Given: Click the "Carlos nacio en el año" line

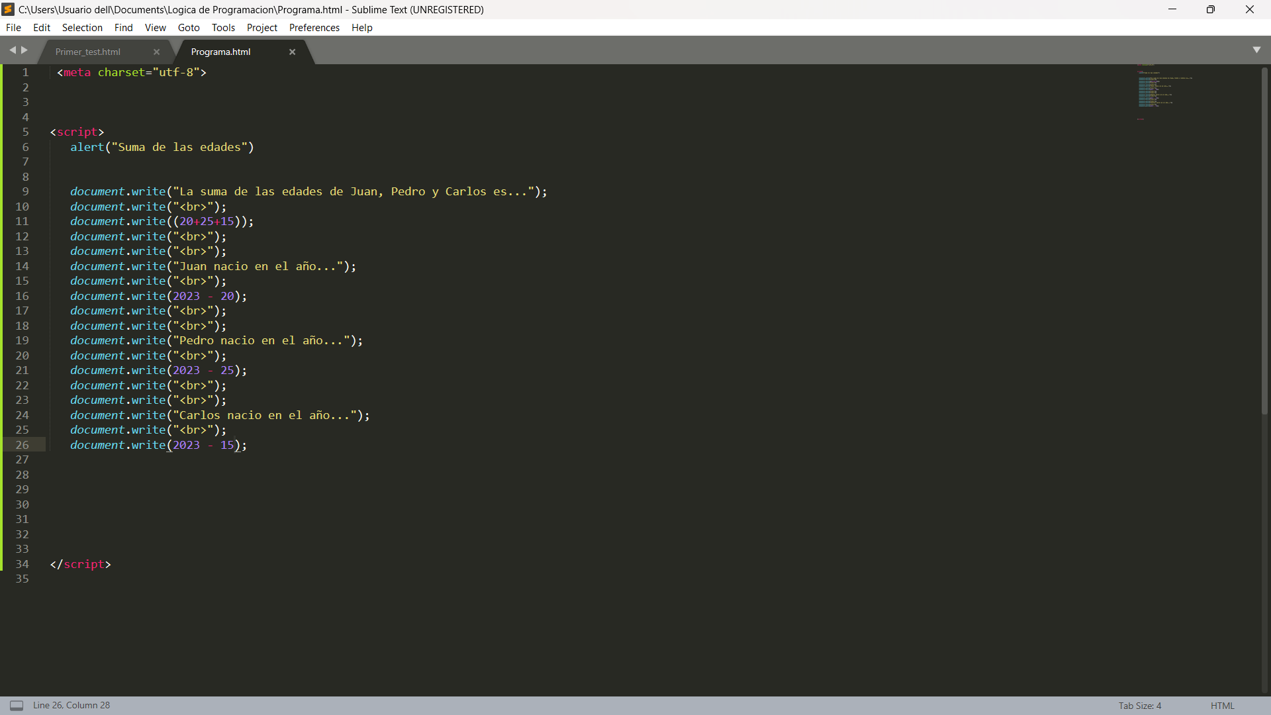Looking at the screenshot, I should [x=220, y=415].
